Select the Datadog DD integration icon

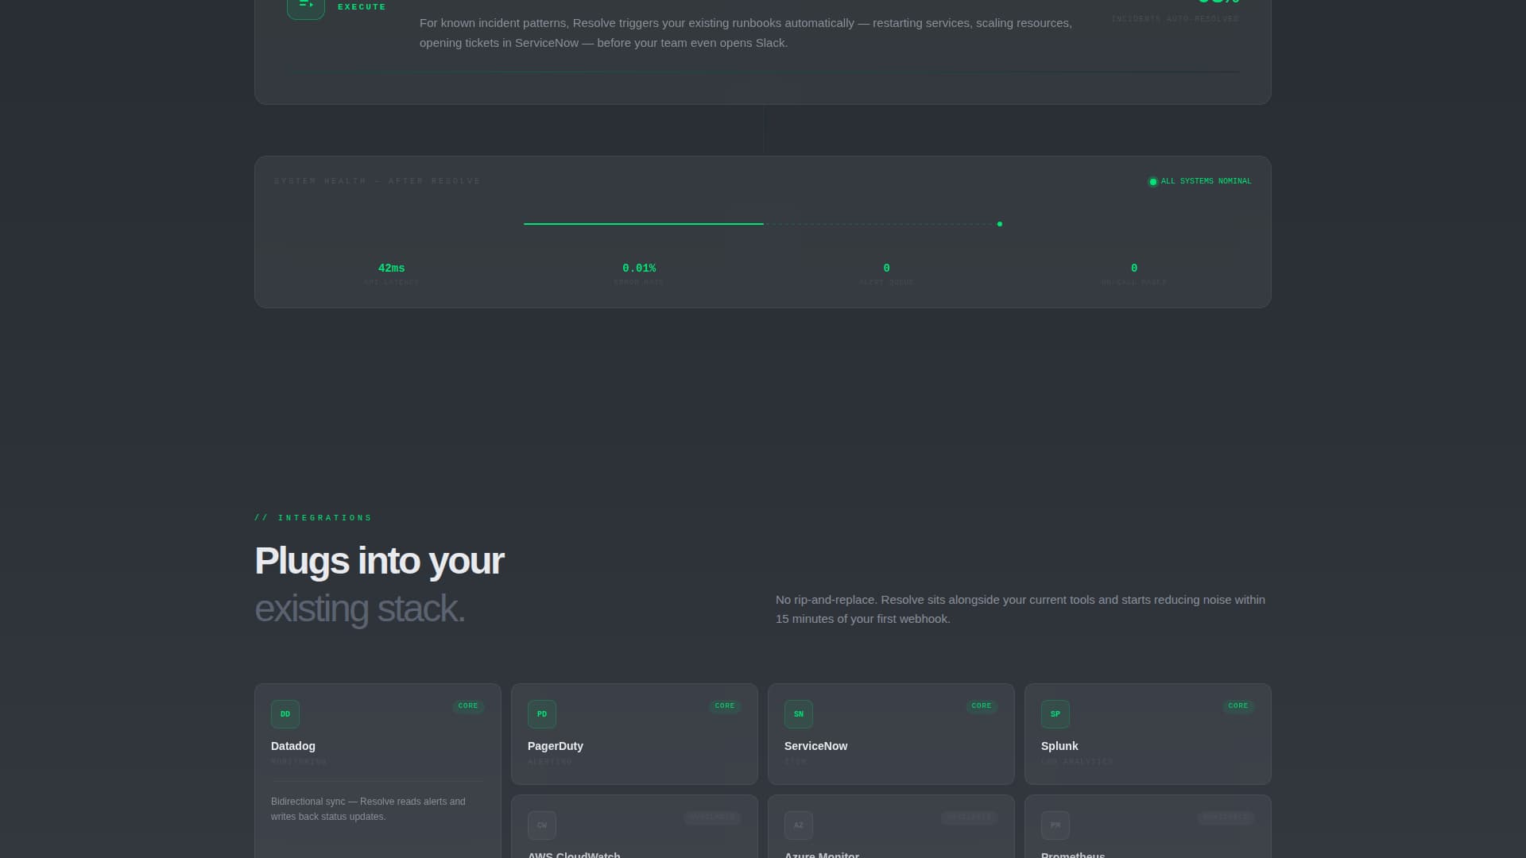point(285,713)
